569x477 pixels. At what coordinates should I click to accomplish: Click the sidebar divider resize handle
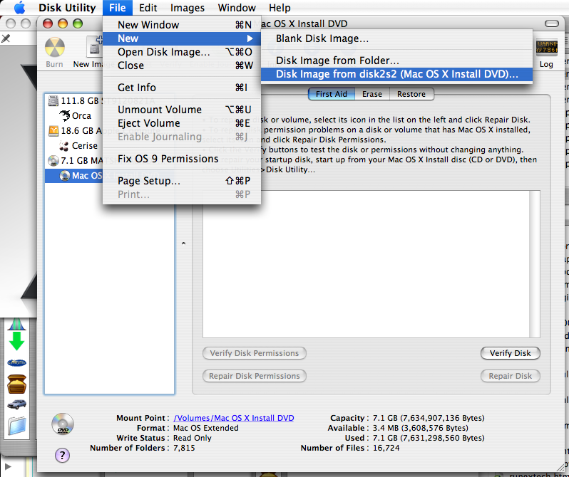[x=184, y=243]
